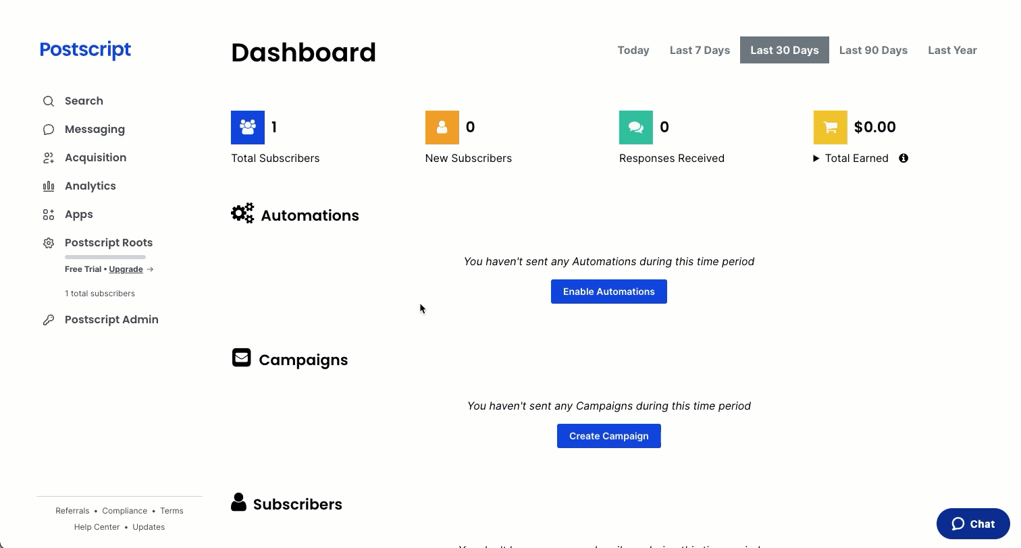Select the Messaging icon in the sidebar
The height and width of the screenshot is (548, 1021).
tap(48, 129)
